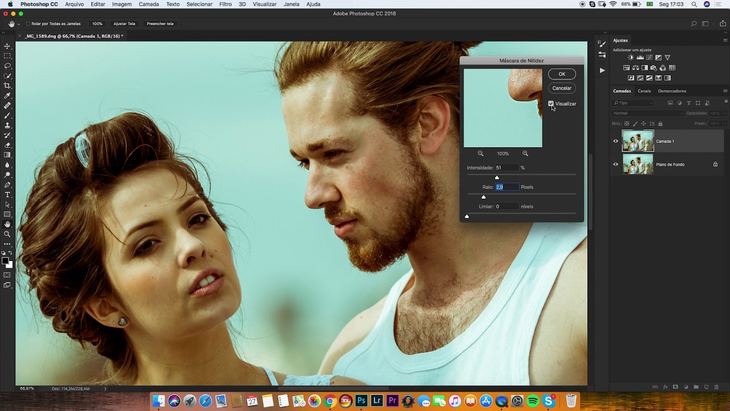
Task: Open the Preenchimento fill dropdown arrow
Action: [x=725, y=124]
